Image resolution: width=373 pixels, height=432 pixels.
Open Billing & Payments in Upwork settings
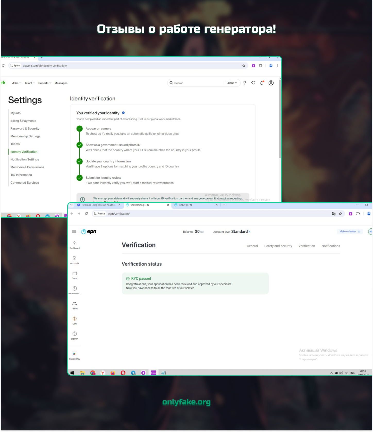tap(23, 121)
